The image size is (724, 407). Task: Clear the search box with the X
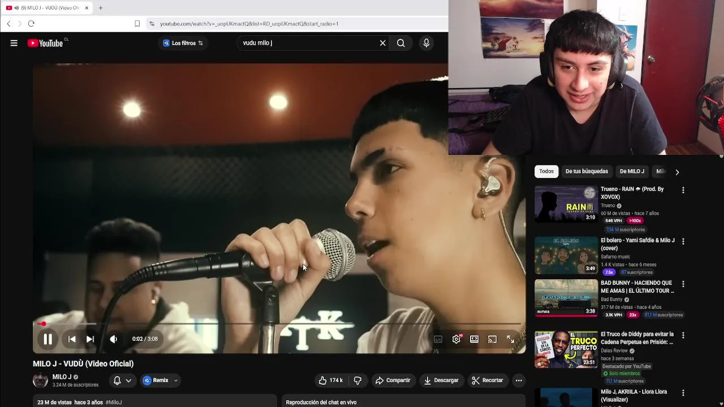383,43
